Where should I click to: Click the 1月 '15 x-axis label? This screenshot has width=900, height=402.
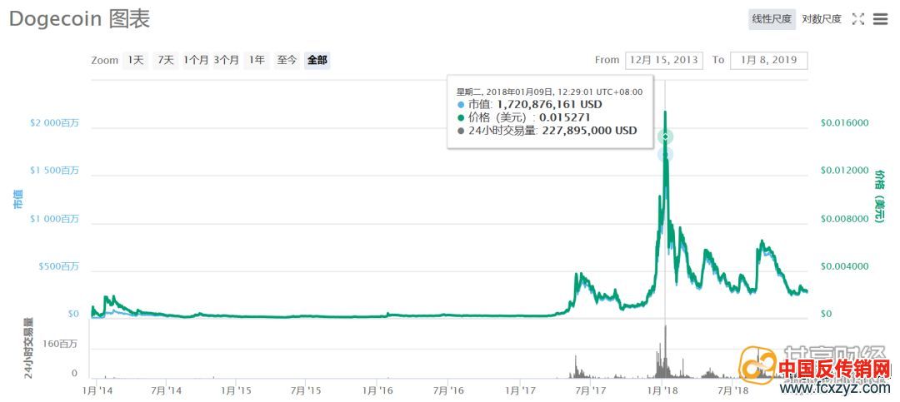[237, 390]
